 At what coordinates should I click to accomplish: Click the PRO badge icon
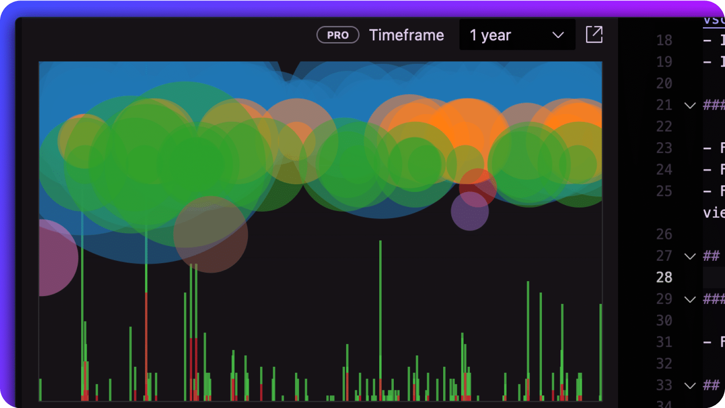pos(338,35)
